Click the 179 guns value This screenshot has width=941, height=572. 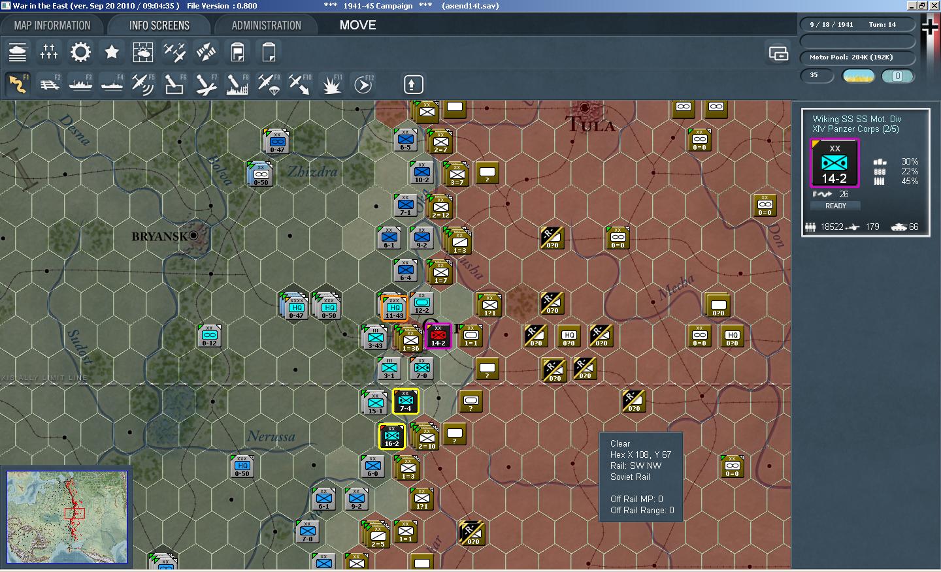(x=872, y=227)
